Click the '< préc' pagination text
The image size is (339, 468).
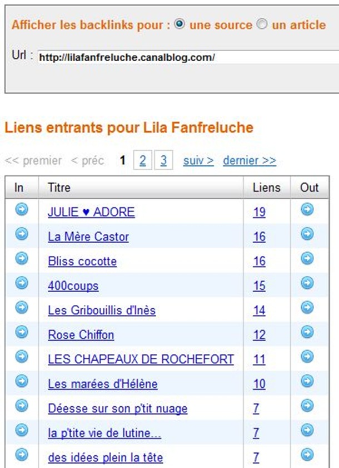pos(87,161)
